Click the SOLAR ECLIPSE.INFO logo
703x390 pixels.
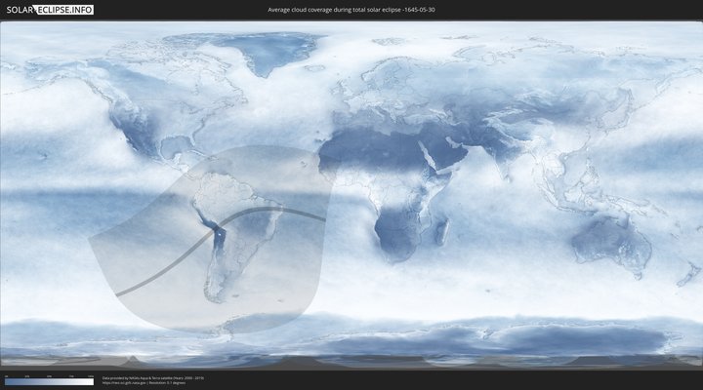pos(49,9)
